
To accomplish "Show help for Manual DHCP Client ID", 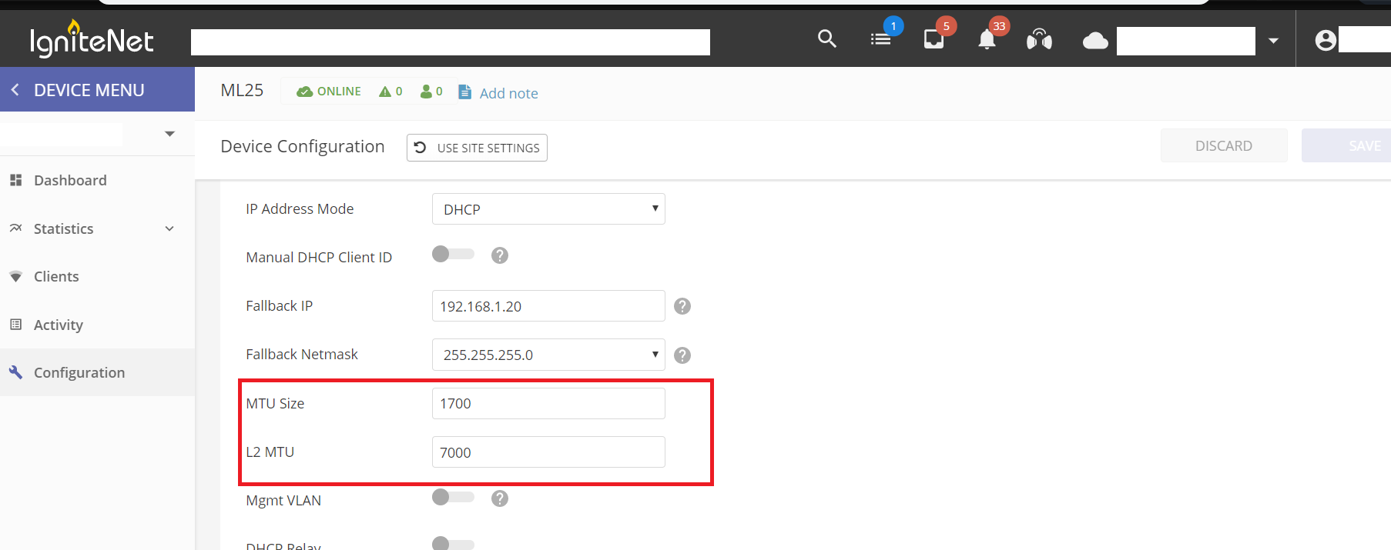I will tap(500, 255).
